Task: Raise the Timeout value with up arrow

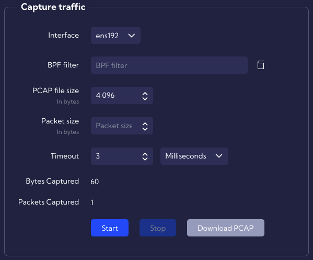Action: point(145,154)
